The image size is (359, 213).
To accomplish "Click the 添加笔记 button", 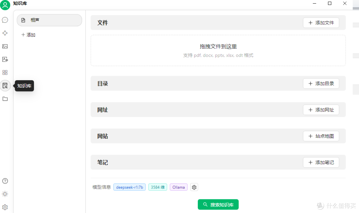I will [321, 162].
